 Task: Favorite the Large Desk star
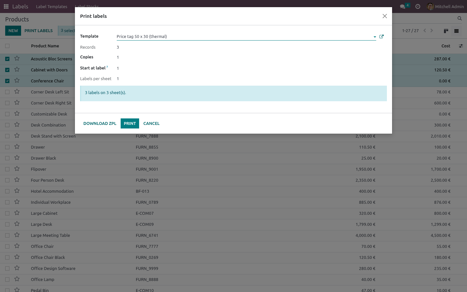(x=17, y=224)
